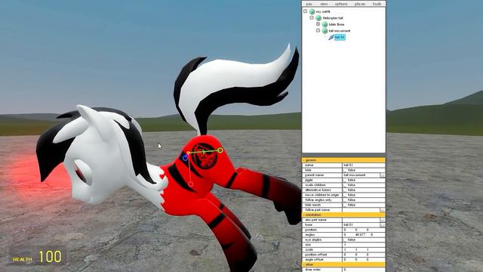The height and width of the screenshot is (272, 483).
Task: Collapse the orientation properties section
Action: point(343,215)
